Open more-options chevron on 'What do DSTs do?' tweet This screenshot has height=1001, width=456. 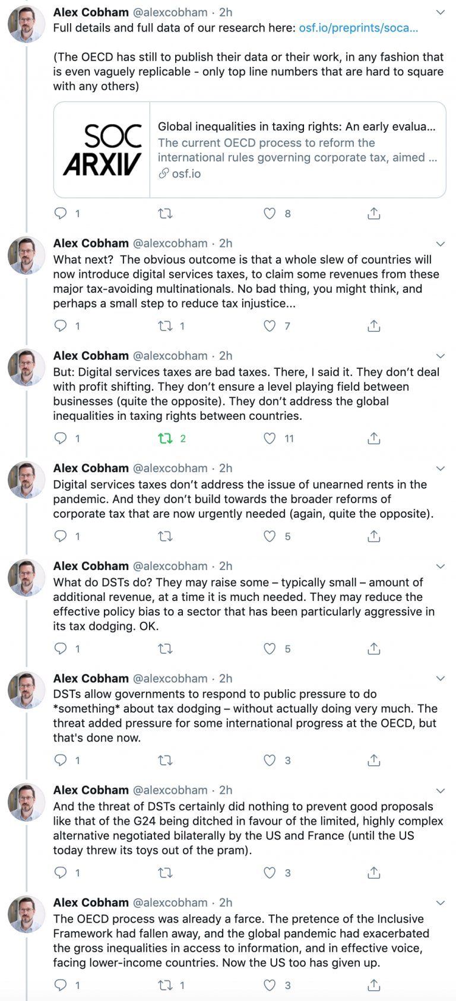(x=440, y=566)
